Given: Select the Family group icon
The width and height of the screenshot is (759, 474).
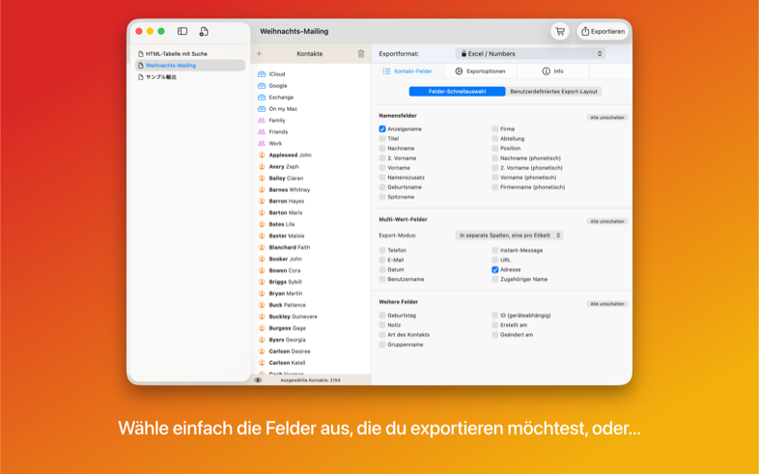Looking at the screenshot, I should click(x=262, y=121).
